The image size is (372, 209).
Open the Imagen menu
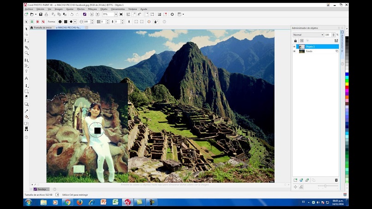pyautogui.click(x=59, y=9)
